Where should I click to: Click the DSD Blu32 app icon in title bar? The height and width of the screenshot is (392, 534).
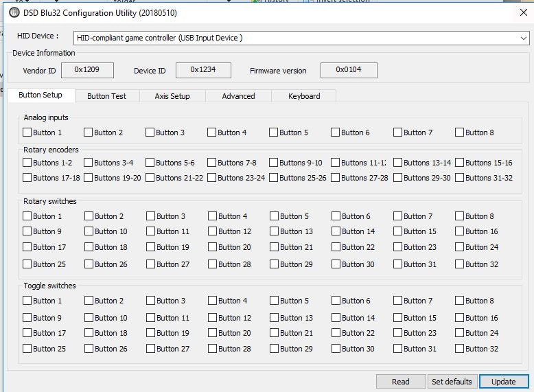(14, 12)
